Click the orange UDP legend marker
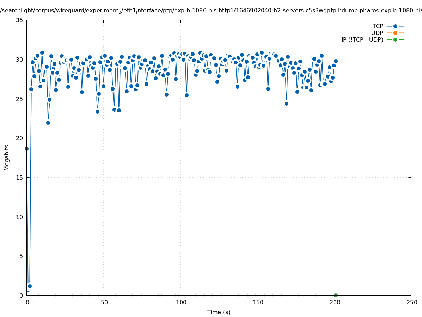 click(x=395, y=33)
